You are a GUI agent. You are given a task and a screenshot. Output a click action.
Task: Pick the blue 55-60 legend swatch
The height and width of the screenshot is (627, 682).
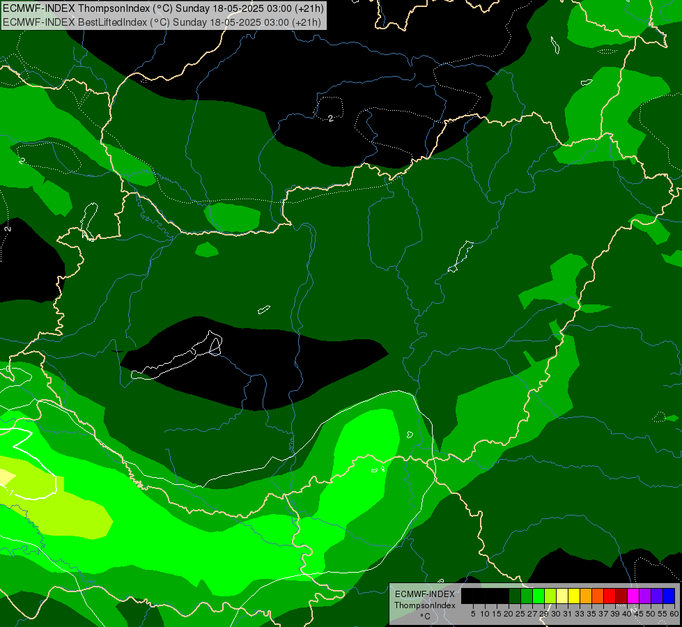pos(669,596)
